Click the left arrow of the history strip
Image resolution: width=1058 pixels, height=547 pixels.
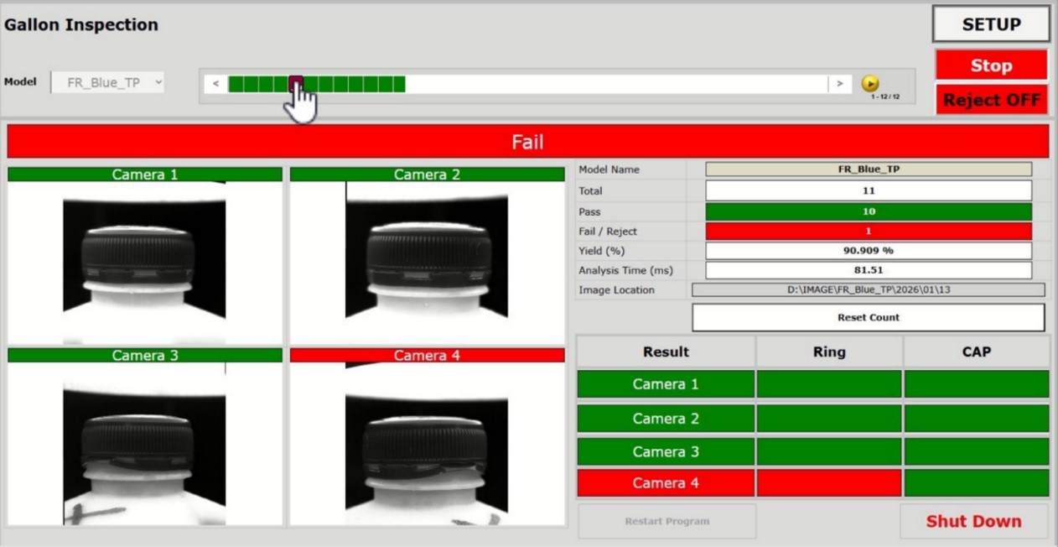tap(216, 84)
